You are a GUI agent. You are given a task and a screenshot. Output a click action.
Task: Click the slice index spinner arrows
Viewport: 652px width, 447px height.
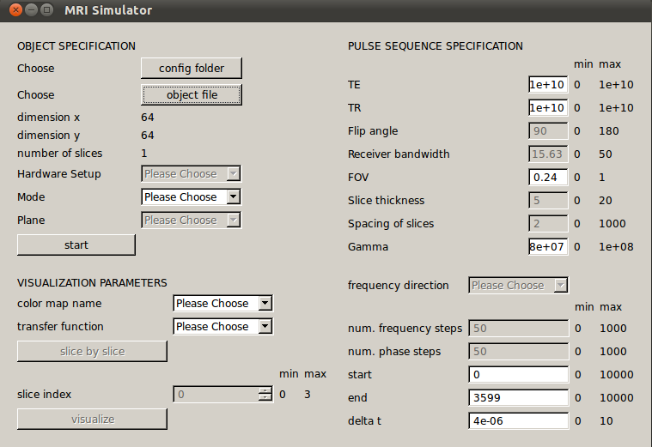[265, 394]
